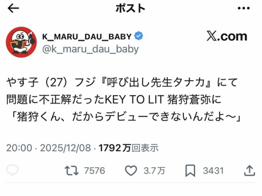This screenshot has height=196, width=262.
Task: View the 3.7万 likes count
Action: pos(154,171)
